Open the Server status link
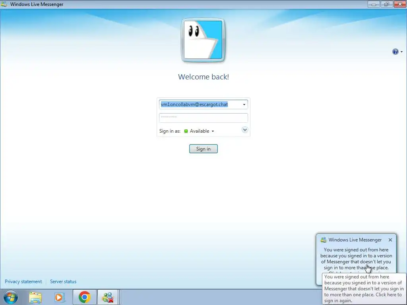 (x=63, y=282)
